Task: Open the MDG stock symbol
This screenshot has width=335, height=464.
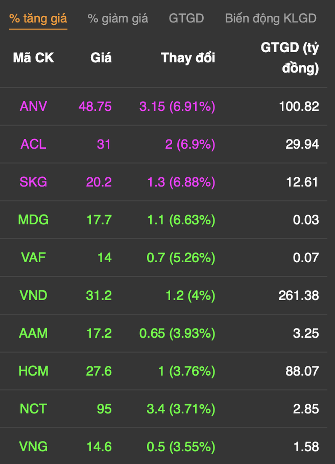Action: click(x=33, y=220)
